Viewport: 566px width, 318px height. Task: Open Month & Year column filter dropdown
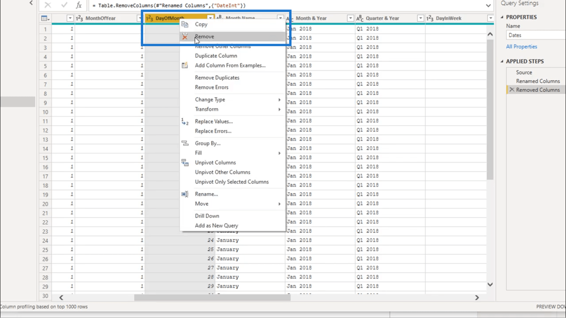350,18
